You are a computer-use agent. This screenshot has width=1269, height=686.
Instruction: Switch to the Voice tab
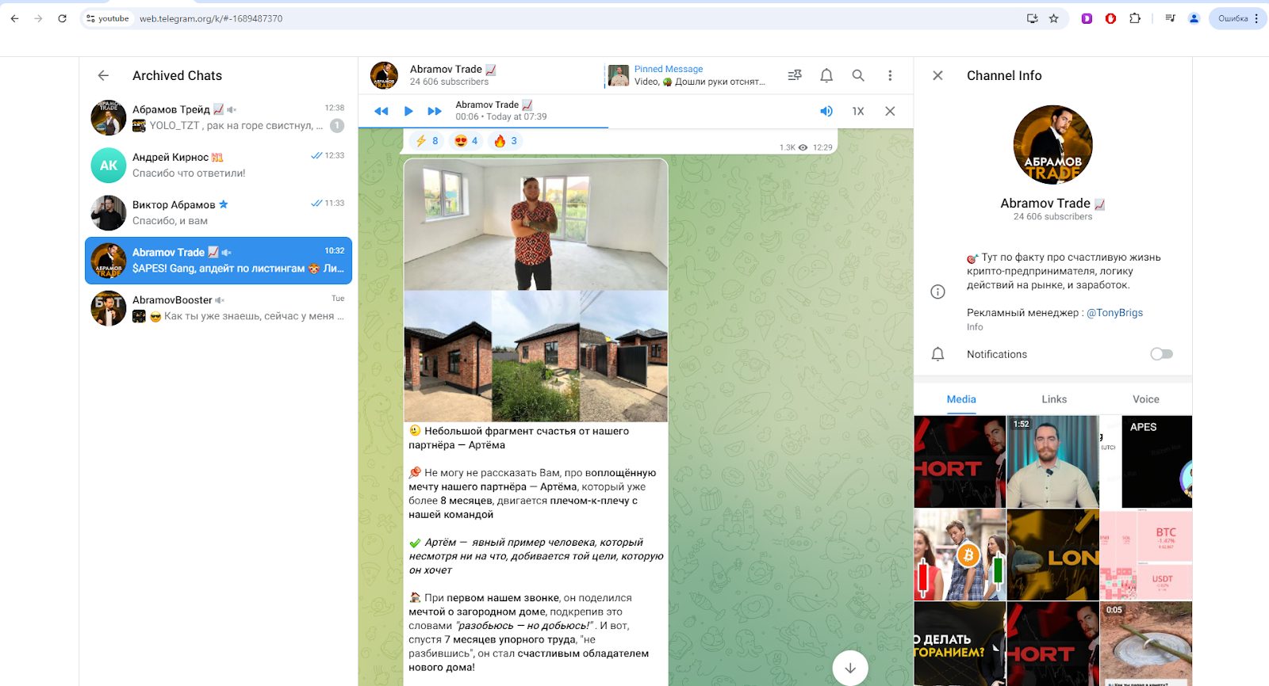(x=1146, y=399)
